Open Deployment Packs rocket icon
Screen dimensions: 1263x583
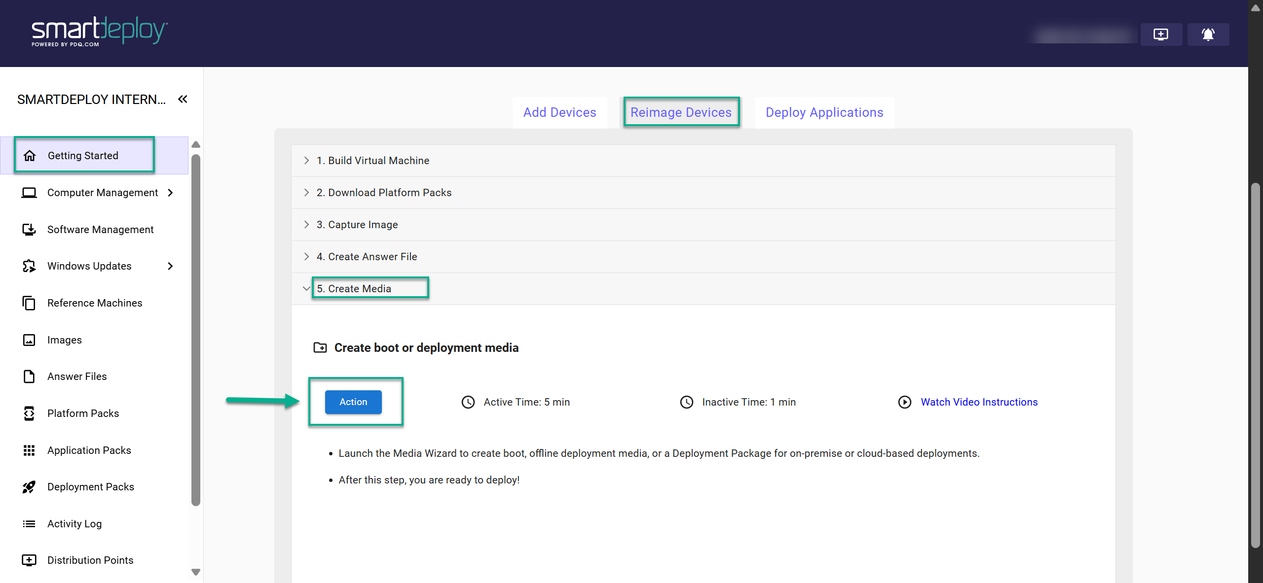pyautogui.click(x=29, y=487)
